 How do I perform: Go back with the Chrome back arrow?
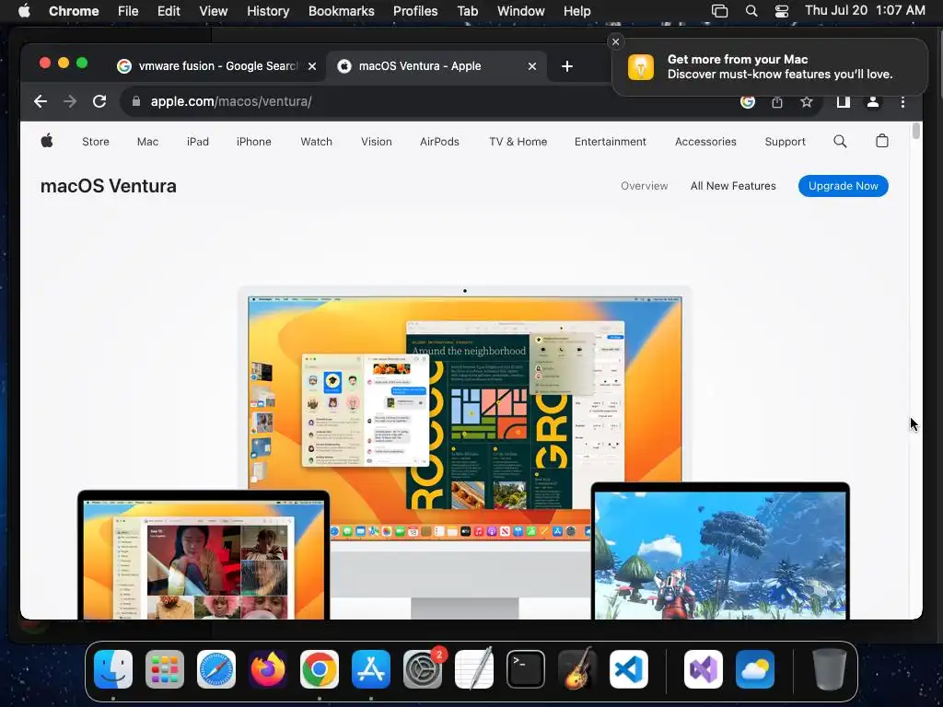tap(41, 101)
